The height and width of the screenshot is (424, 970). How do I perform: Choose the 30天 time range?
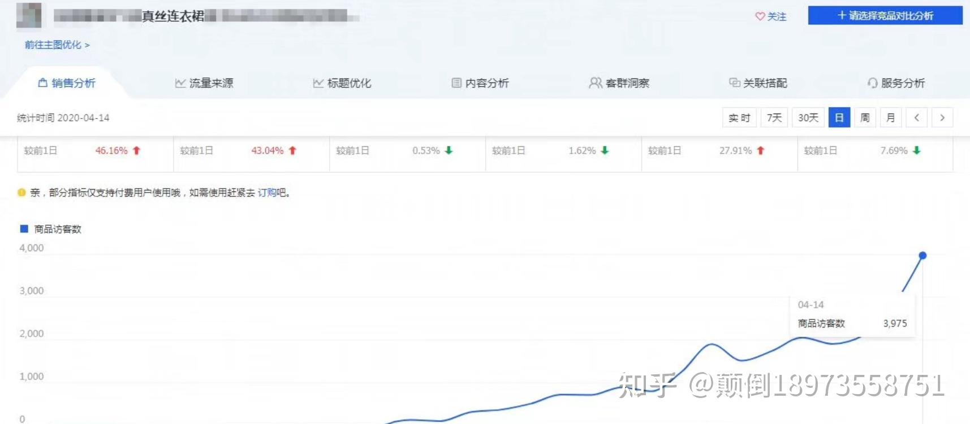(x=808, y=117)
